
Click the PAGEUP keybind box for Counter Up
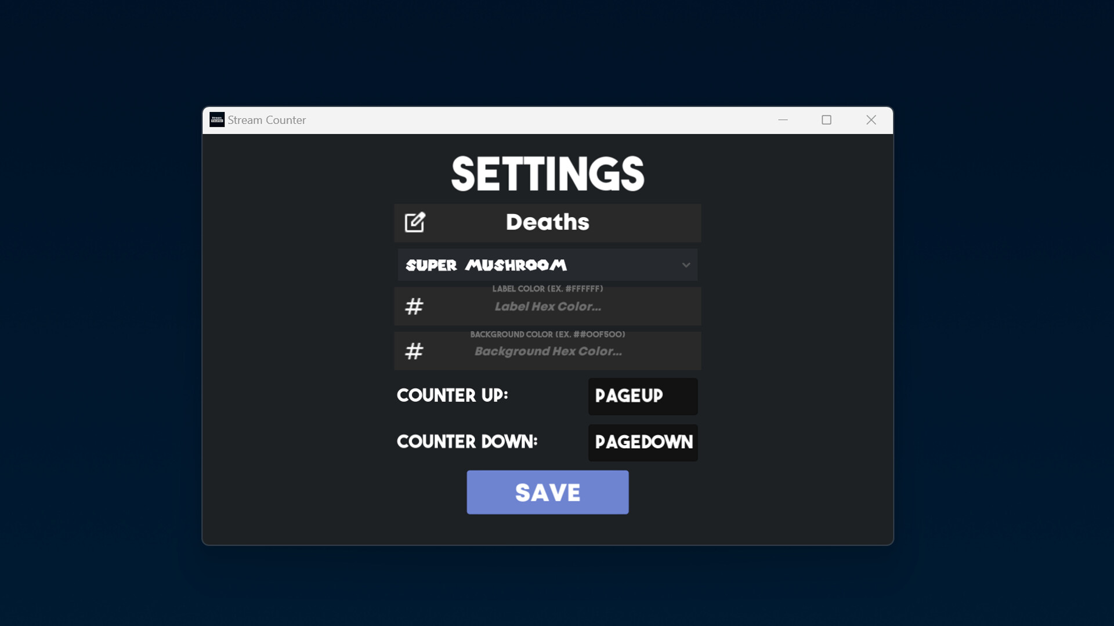click(642, 396)
